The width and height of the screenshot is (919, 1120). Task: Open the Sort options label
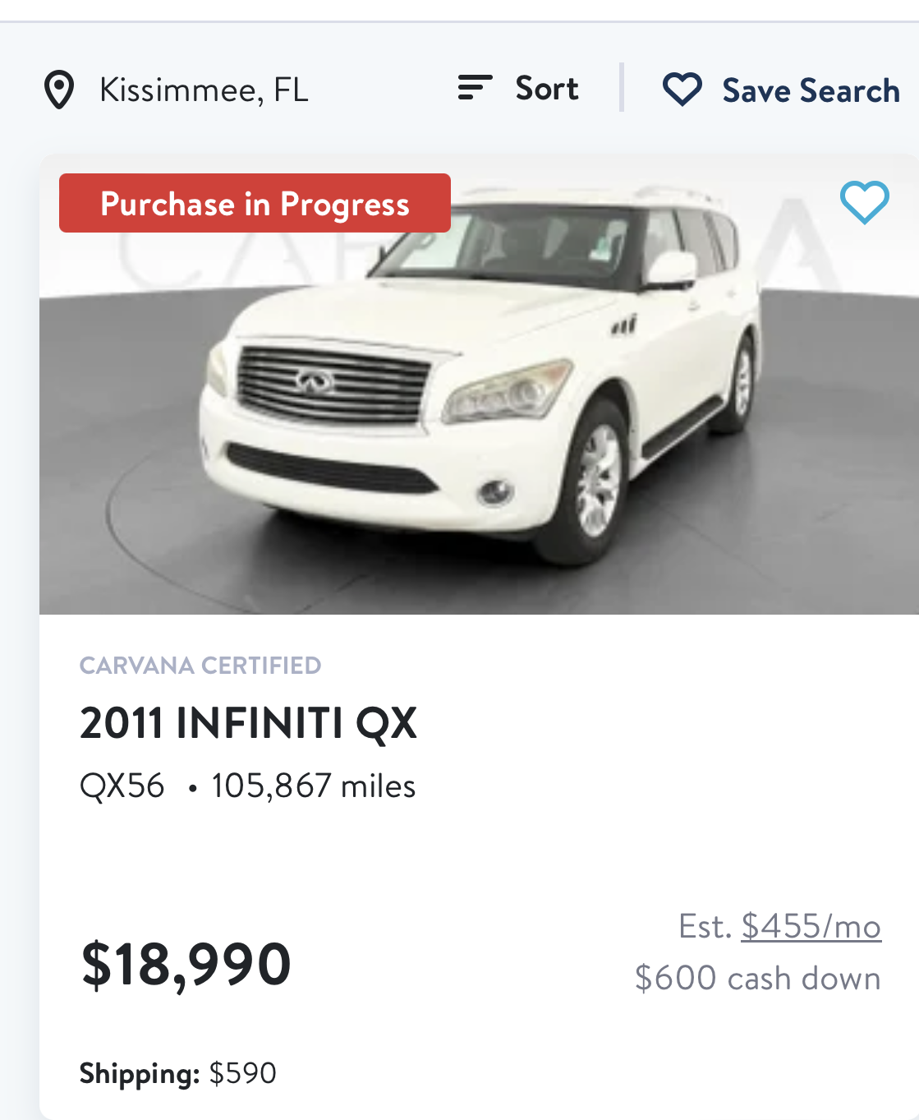click(547, 88)
